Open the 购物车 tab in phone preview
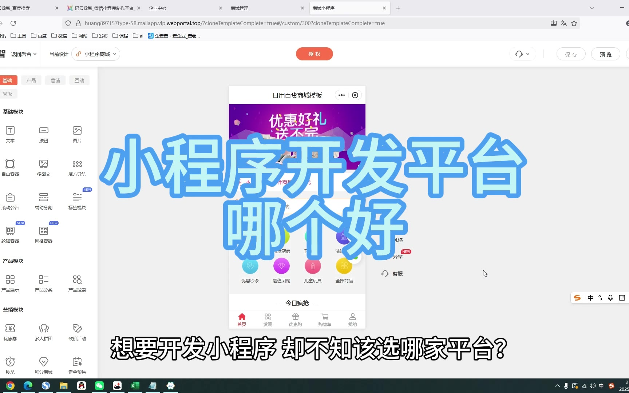Screen dimensions: 629x393 pyautogui.click(x=325, y=319)
